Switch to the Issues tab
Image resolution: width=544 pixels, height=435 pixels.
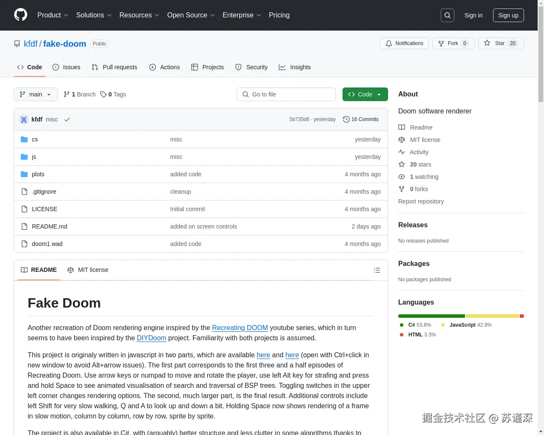[x=66, y=67]
